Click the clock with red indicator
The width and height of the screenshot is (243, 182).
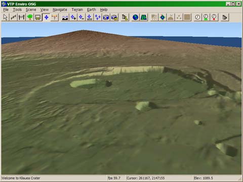click(x=214, y=17)
